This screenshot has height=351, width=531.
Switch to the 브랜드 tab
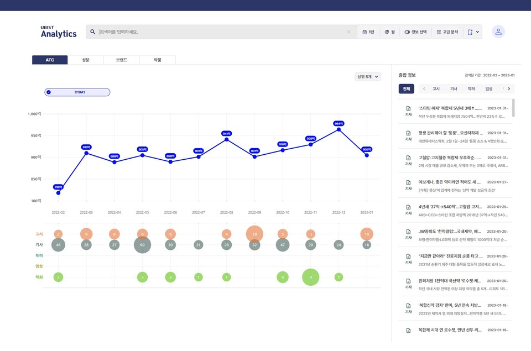[x=121, y=59]
